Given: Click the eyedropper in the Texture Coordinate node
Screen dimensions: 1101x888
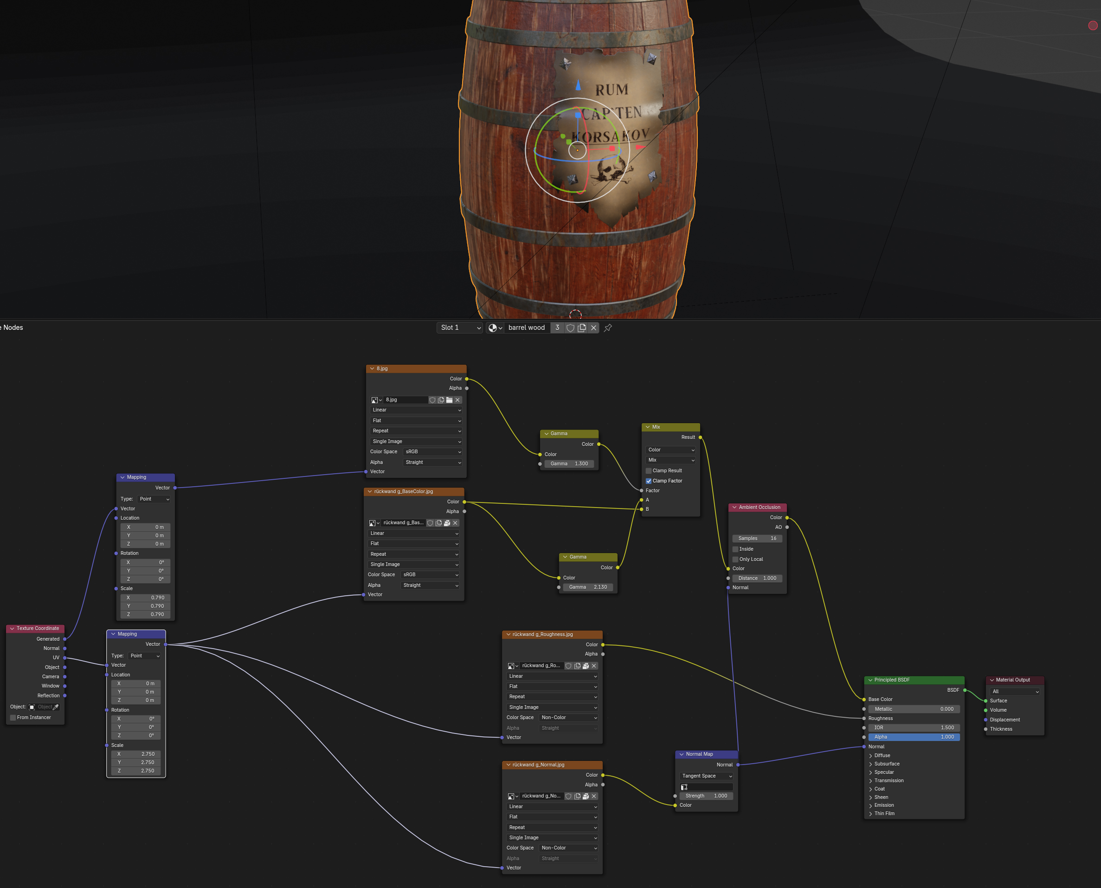Looking at the screenshot, I should [x=56, y=707].
